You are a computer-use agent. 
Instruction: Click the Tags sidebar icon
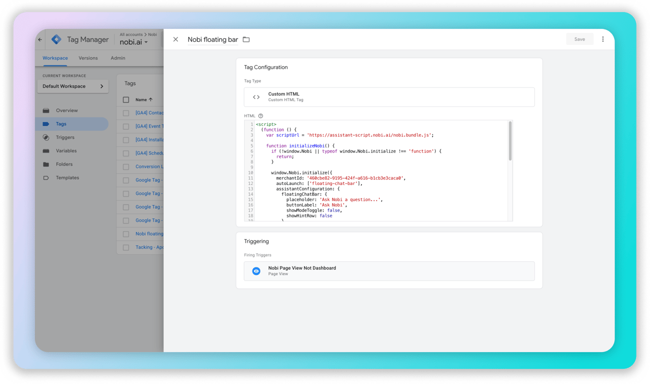click(x=46, y=124)
